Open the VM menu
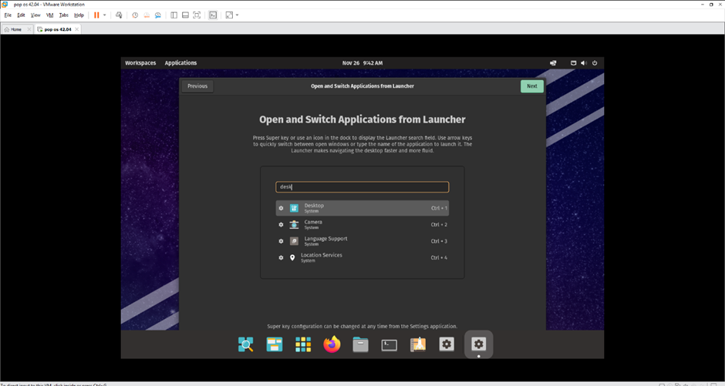Viewport: 725px width, 386px height. click(50, 15)
